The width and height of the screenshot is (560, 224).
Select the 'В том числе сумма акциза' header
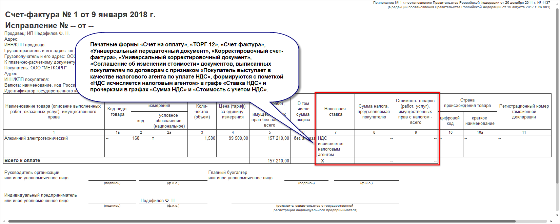[x=303, y=111]
